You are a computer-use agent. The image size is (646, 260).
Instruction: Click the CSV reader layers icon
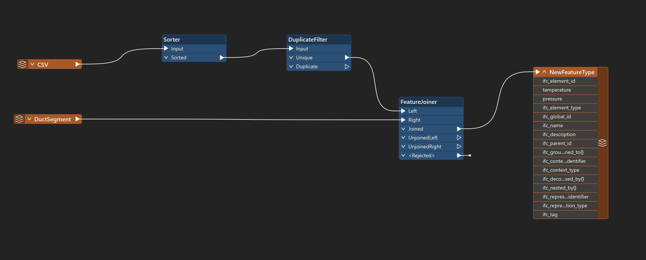coord(23,64)
